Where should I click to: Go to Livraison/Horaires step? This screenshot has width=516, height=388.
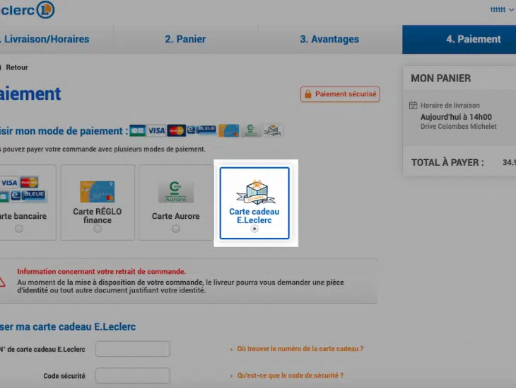click(45, 39)
